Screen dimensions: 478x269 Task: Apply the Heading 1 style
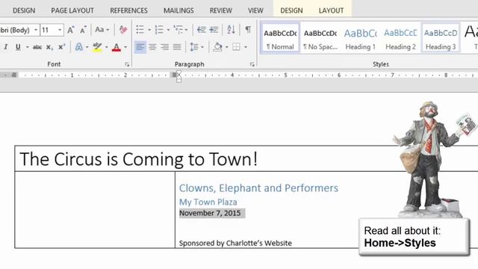coord(360,38)
